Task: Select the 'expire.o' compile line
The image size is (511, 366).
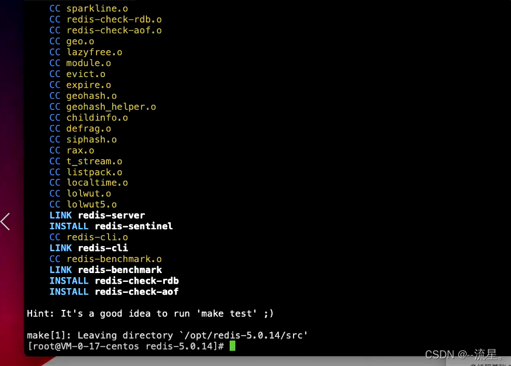Action: (80, 85)
